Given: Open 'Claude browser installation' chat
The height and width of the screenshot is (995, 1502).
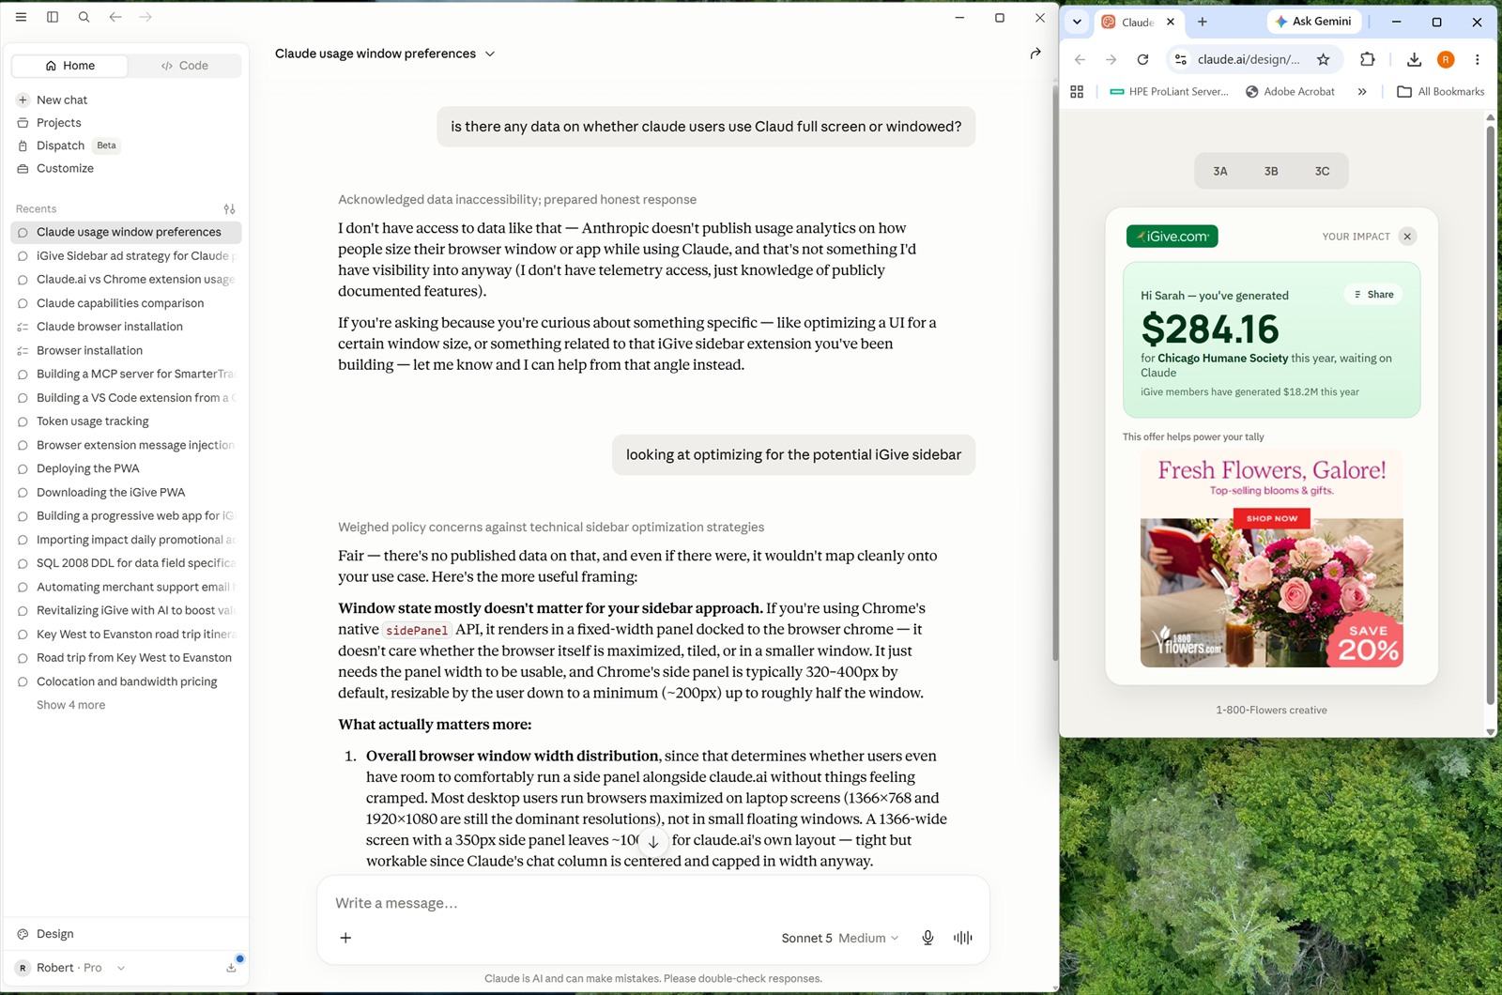Looking at the screenshot, I should (126, 327).
